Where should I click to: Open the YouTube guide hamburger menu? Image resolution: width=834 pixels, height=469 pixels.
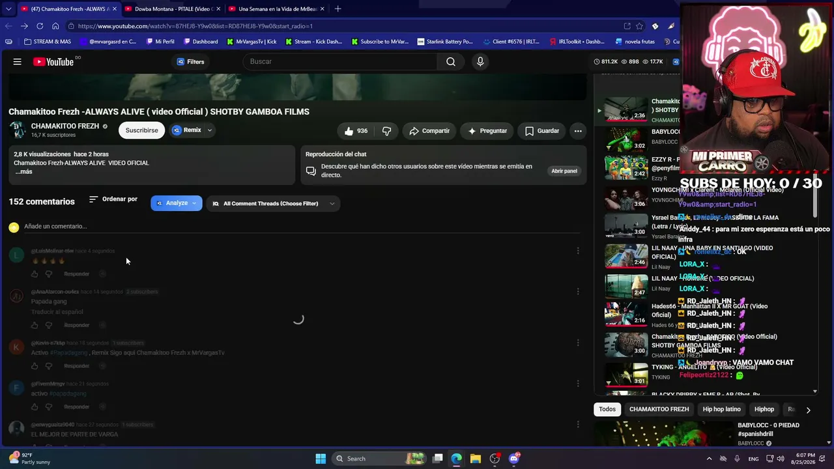(18, 62)
